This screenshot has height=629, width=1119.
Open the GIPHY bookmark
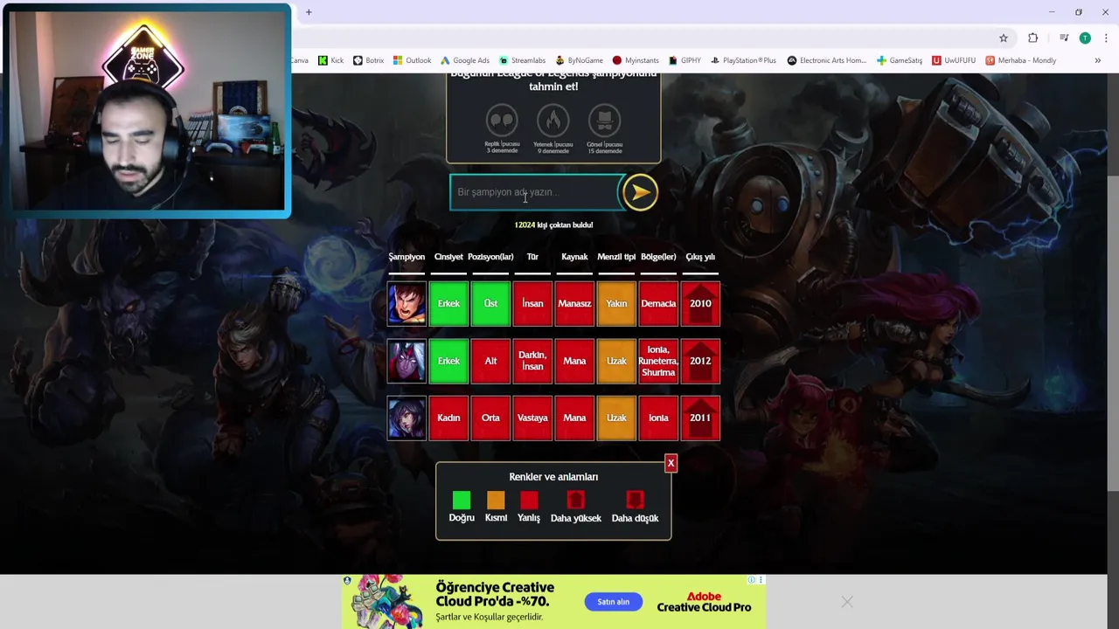tap(685, 60)
